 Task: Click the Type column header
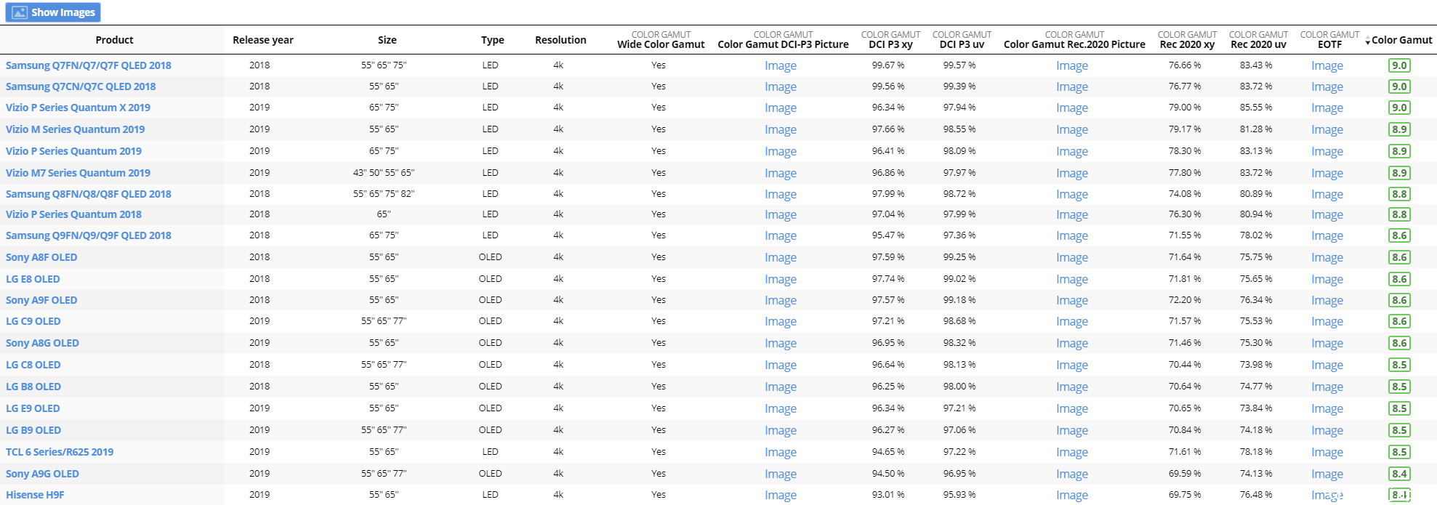coord(493,40)
